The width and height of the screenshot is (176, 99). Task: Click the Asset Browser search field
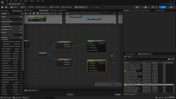(x=146, y=59)
